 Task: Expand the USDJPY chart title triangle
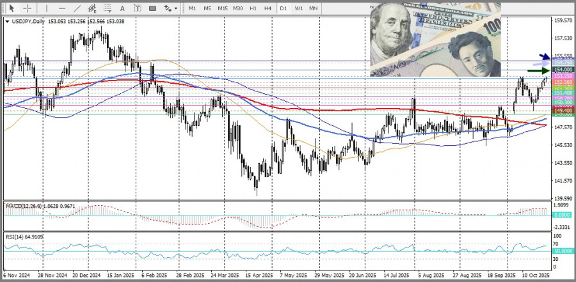[x=7, y=22]
